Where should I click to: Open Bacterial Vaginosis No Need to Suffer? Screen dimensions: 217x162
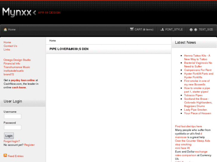pyautogui.click(x=198, y=65)
